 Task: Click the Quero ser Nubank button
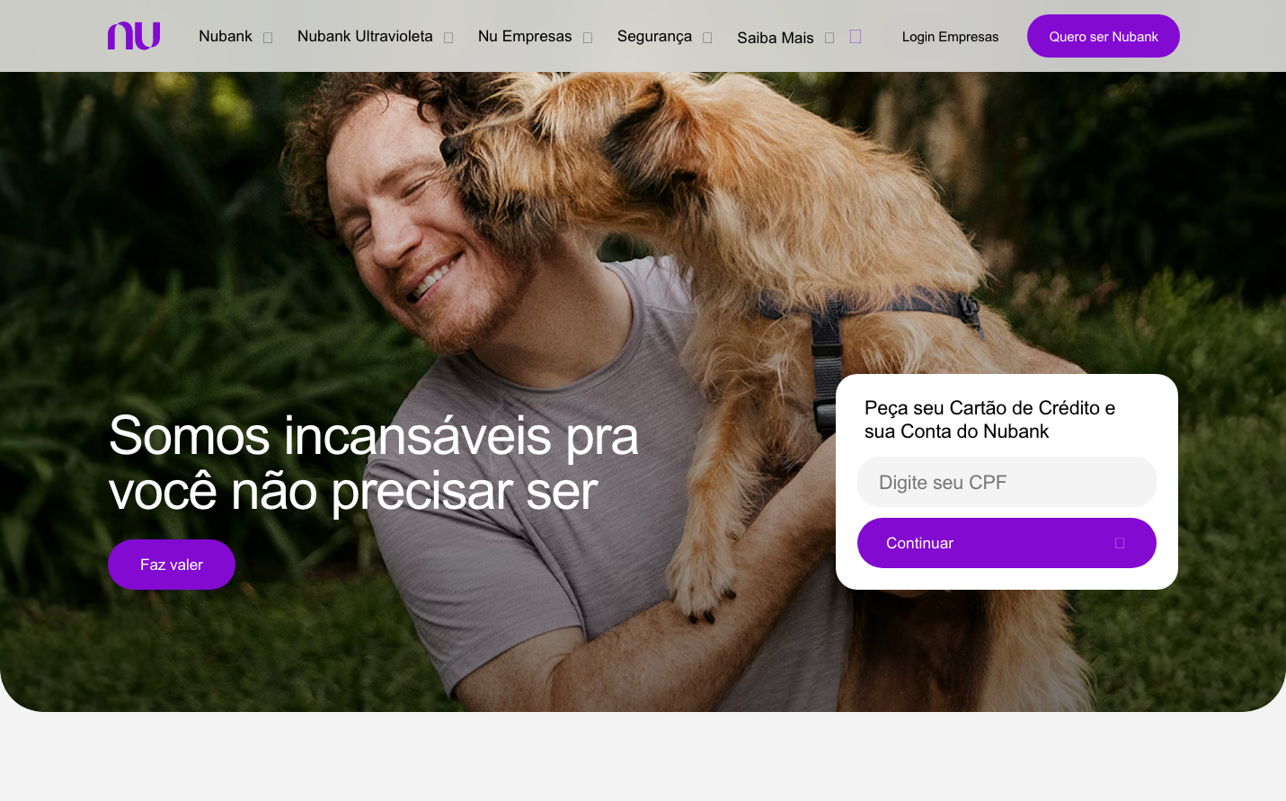(1104, 36)
